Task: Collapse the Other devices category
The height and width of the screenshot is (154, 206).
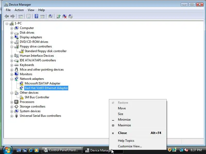Action: (12, 93)
